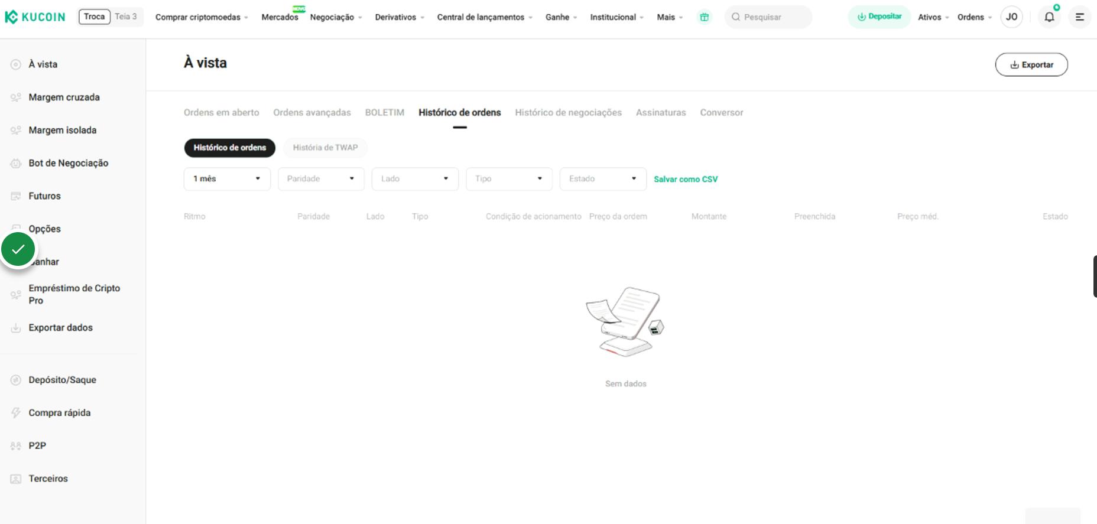Click the P2P sidebar icon

(16, 446)
